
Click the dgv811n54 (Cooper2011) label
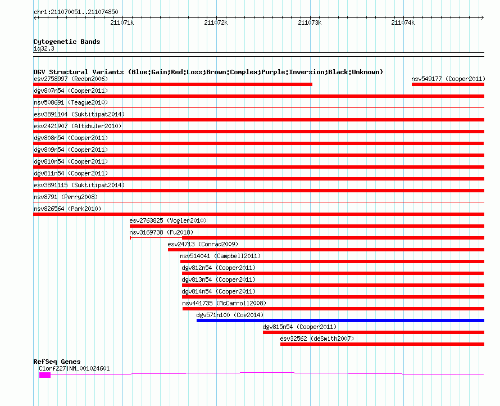point(71,173)
